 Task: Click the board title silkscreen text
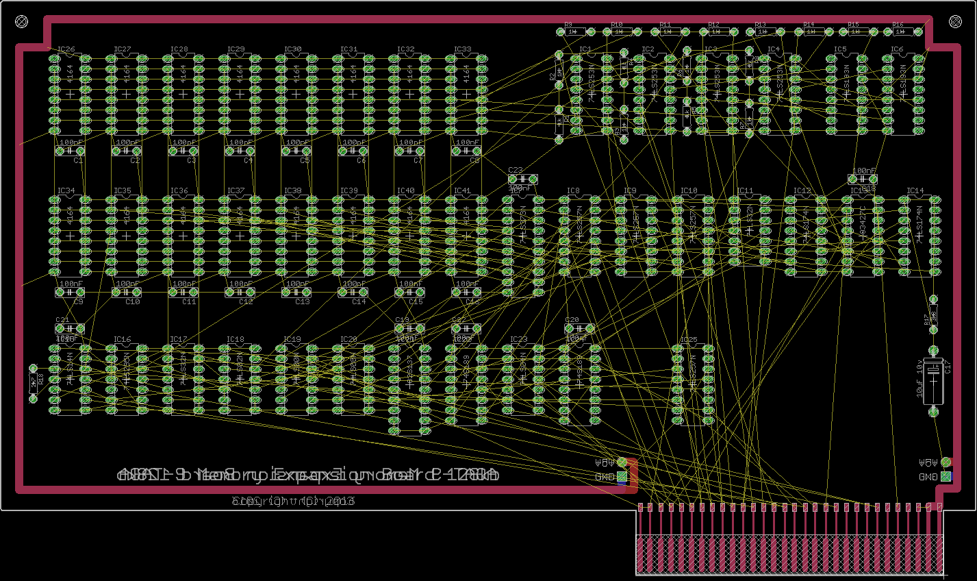point(308,474)
